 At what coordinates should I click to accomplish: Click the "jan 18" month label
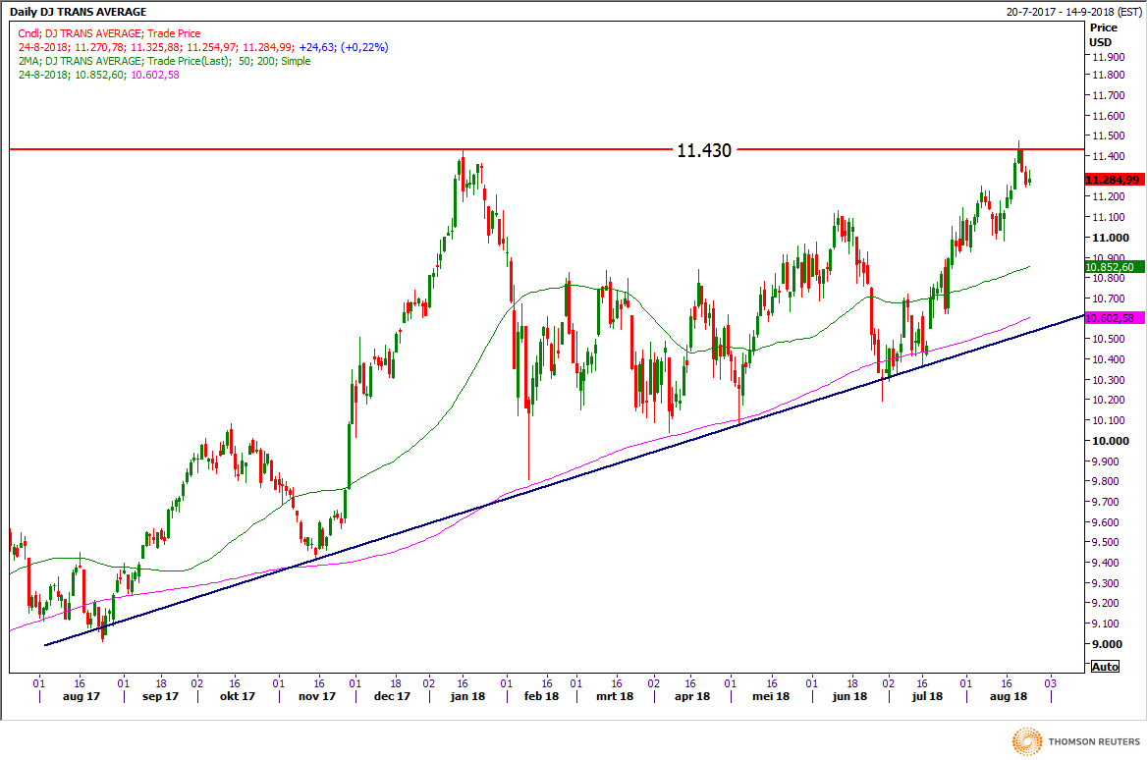tap(467, 696)
